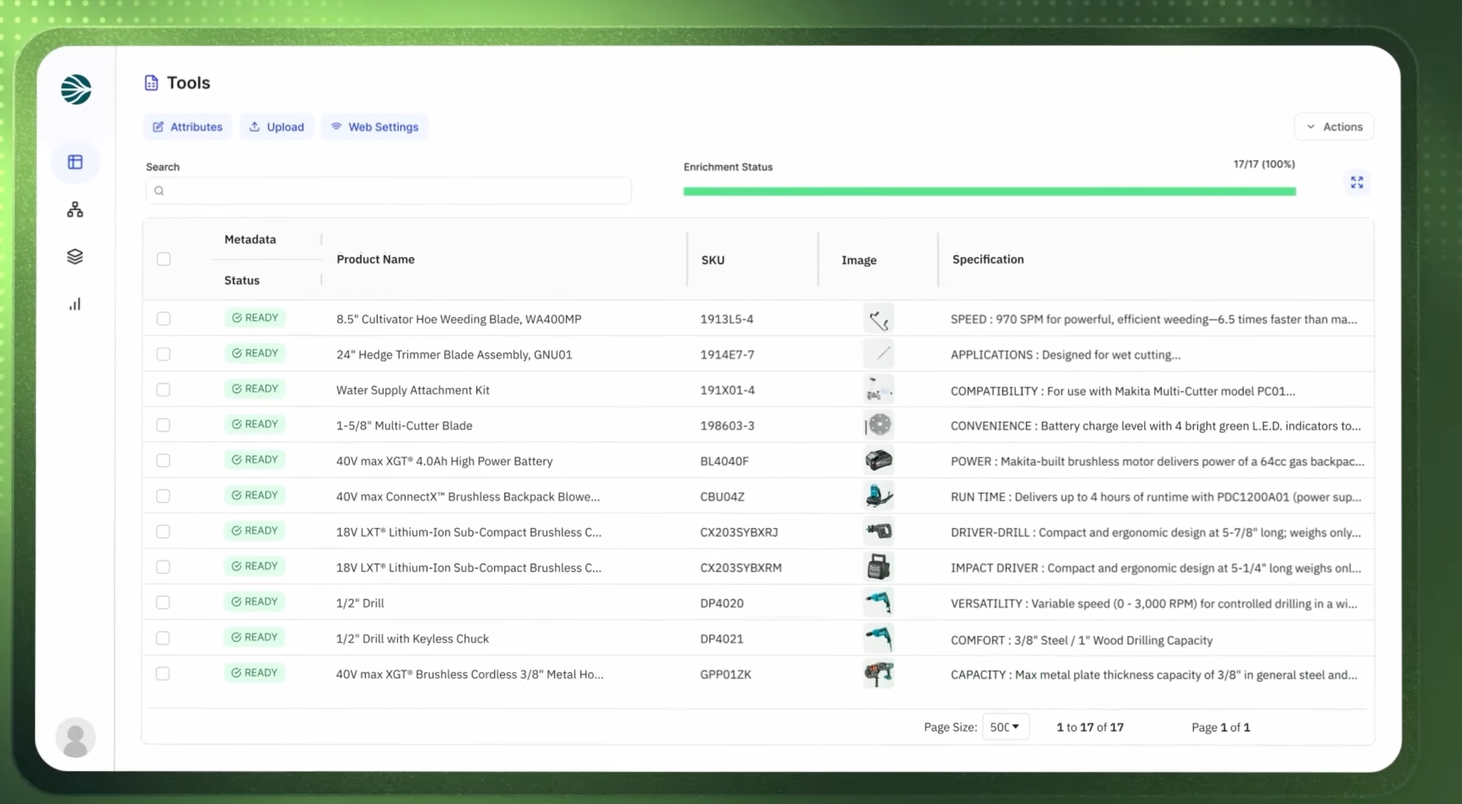Sort by the SKU column header
The height and width of the screenshot is (804, 1462).
tap(713, 260)
